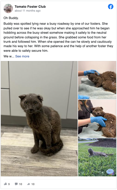Open the Facebook logo icon
The width and height of the screenshot is (117, 190).
(x=111, y=6)
